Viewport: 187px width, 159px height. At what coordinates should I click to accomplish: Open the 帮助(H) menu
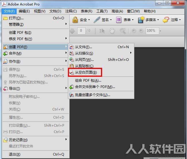coord(150,11)
